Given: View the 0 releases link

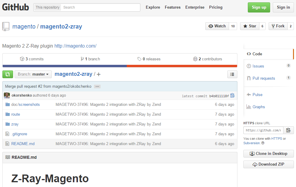Looking at the screenshot, I should coord(149,59).
